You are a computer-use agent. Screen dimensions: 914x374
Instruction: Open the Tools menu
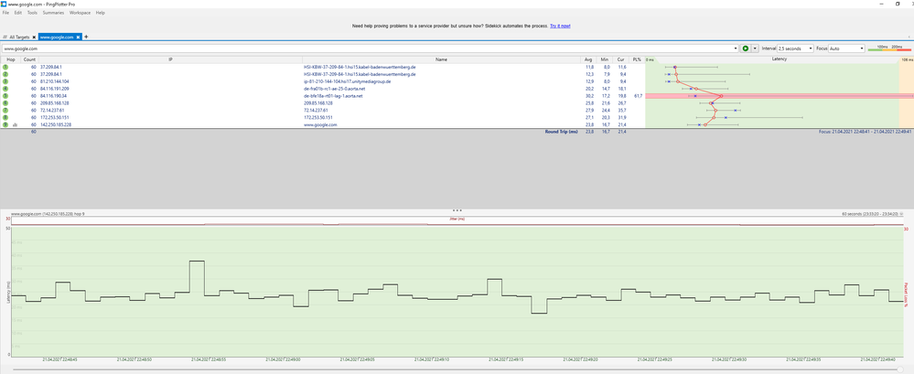[x=32, y=12]
